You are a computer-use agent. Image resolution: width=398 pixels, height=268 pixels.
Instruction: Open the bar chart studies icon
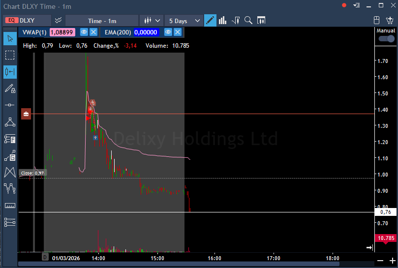[x=222, y=21]
